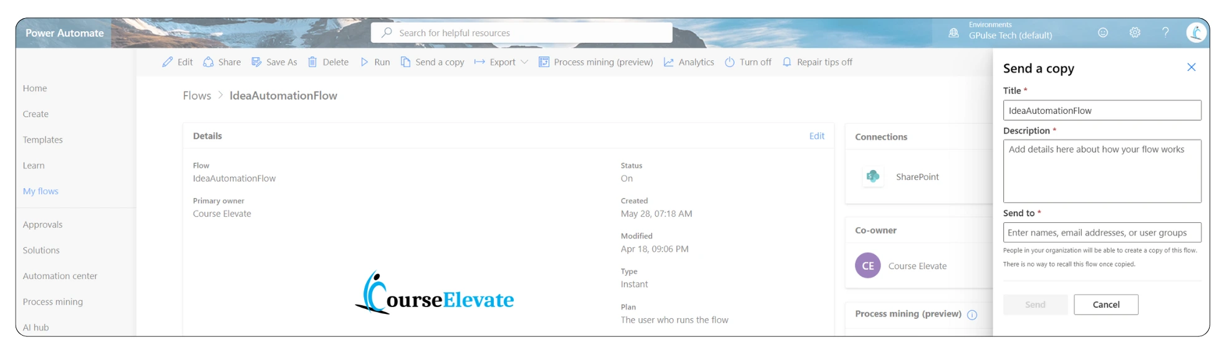This screenshot has height=345, width=1219.
Task: Click the Description text area
Action: pyautogui.click(x=1102, y=171)
